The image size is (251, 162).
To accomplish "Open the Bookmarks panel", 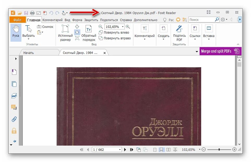I will (14, 72).
